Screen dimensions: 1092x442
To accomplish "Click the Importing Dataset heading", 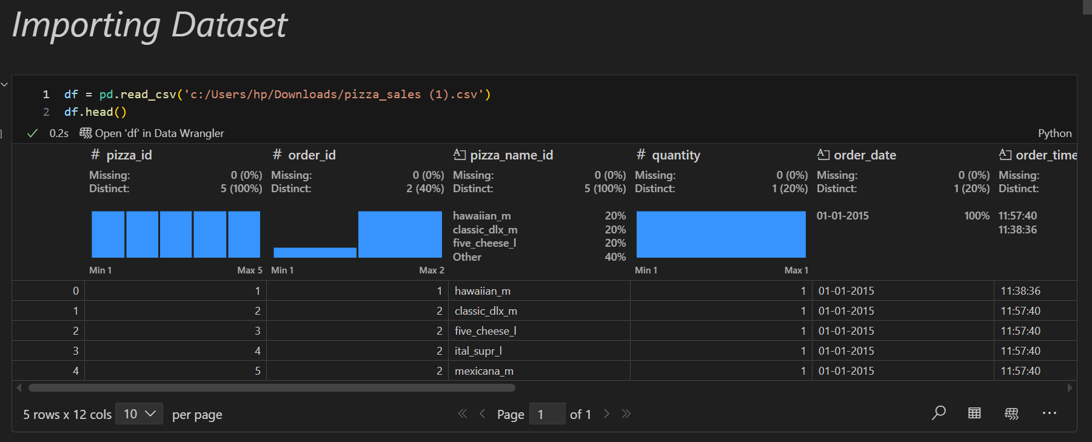I will pos(149,25).
